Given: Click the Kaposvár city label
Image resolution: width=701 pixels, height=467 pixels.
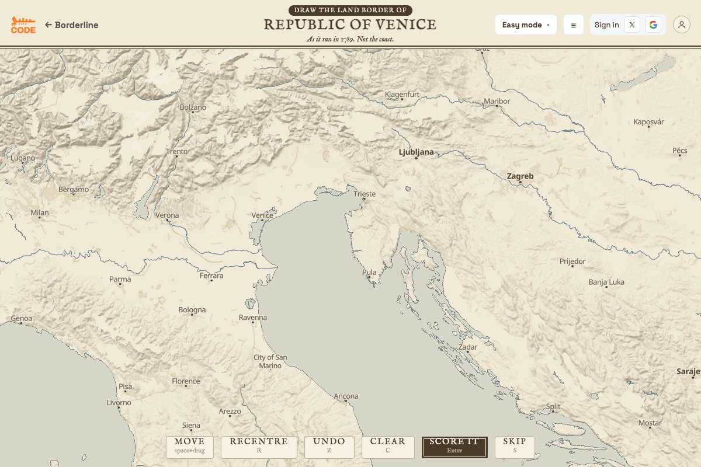Looking at the screenshot, I should coord(649,122).
